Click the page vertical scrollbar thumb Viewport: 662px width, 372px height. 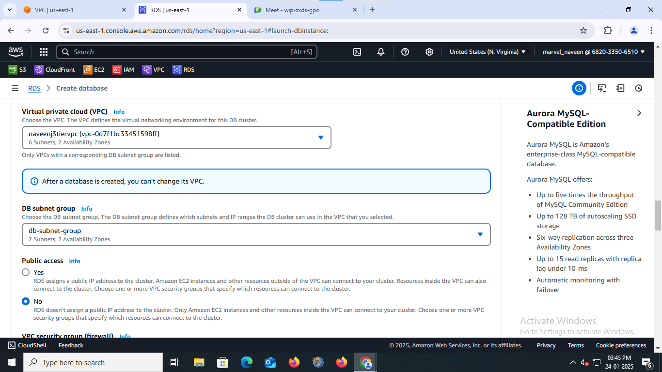658,216
